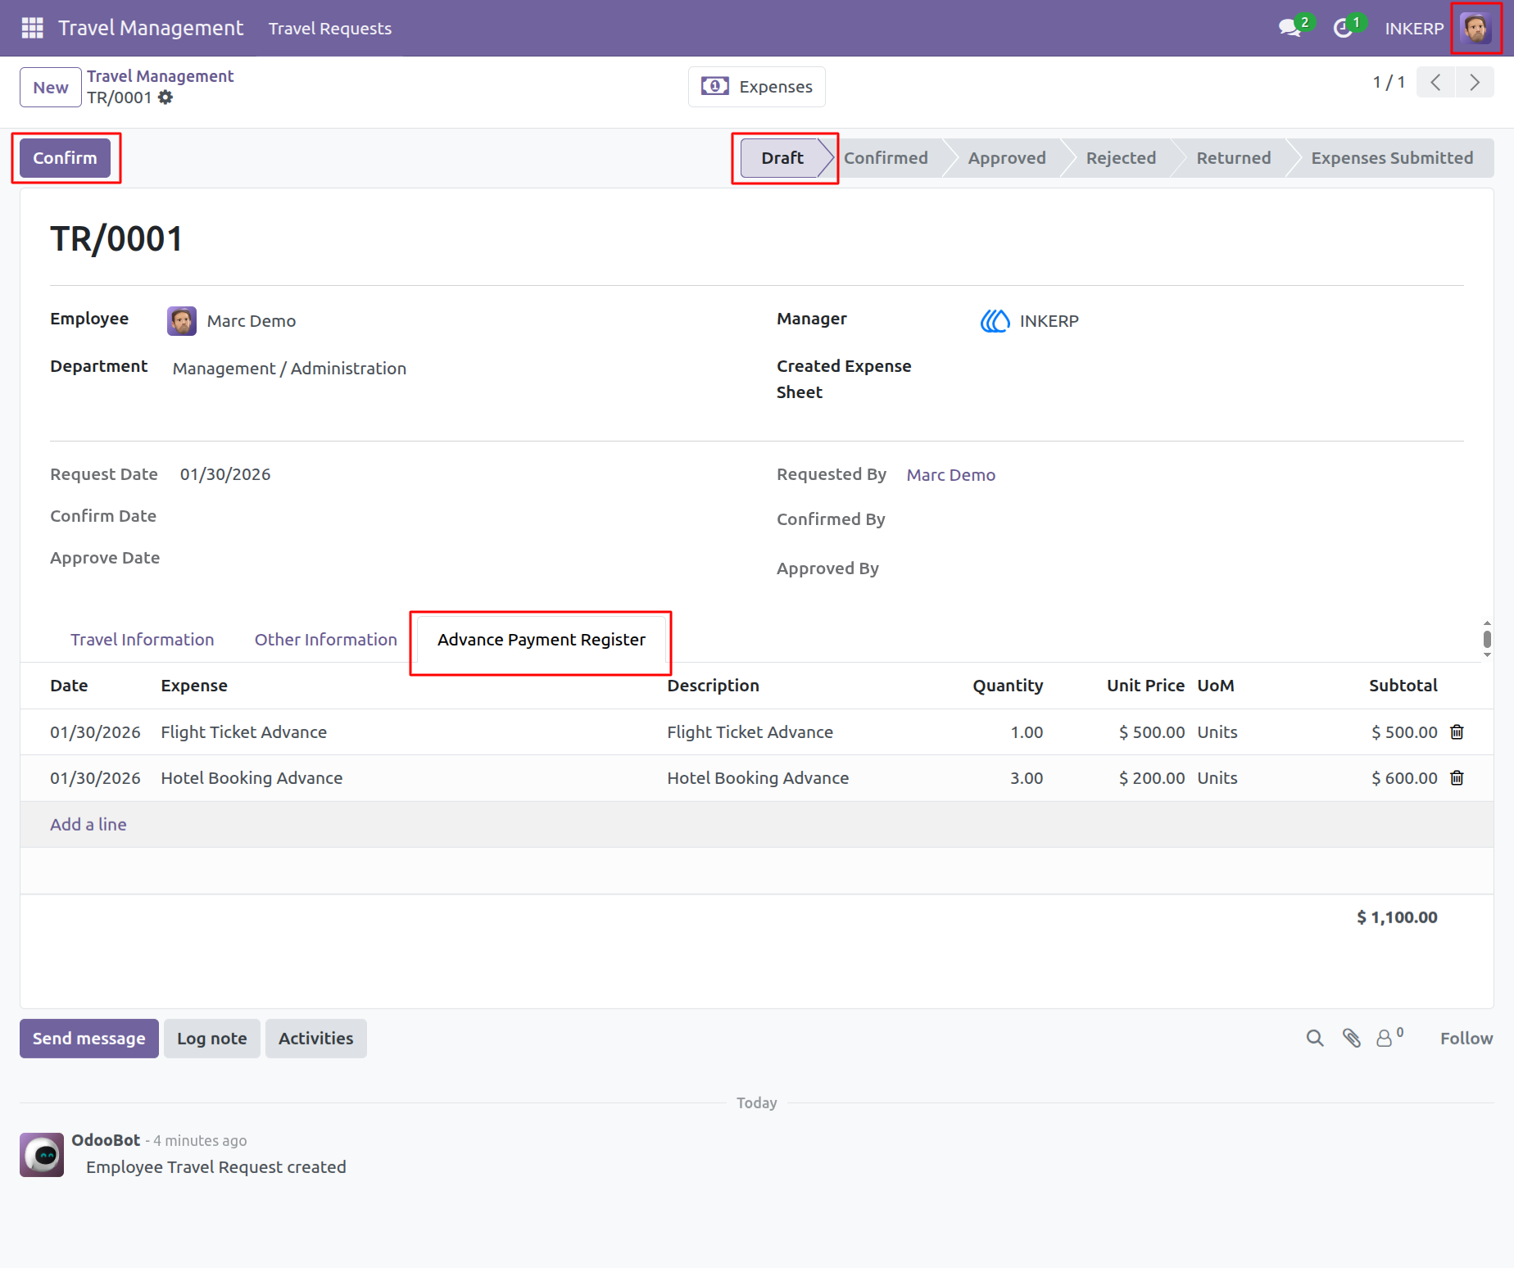Select the Rejected status stage

point(1121,158)
